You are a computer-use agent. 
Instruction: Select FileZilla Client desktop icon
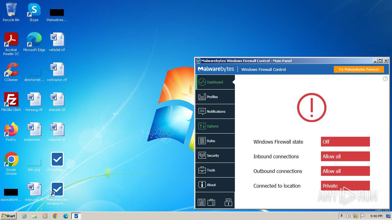click(11, 102)
